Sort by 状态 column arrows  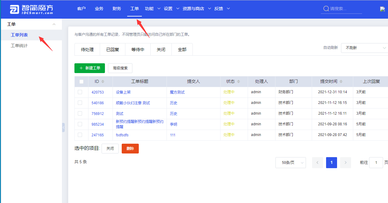(x=239, y=82)
